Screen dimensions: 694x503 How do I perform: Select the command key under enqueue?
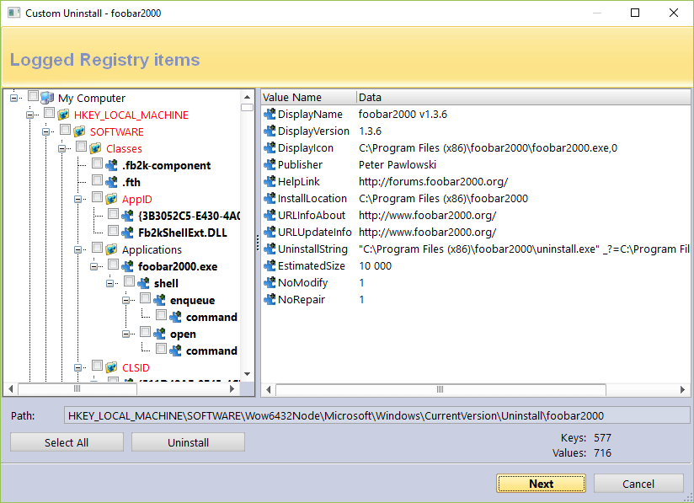click(x=211, y=317)
